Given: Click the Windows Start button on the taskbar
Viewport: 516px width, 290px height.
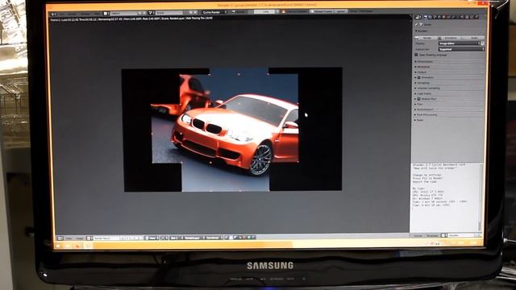Looking at the screenshot, I should 59,246.
